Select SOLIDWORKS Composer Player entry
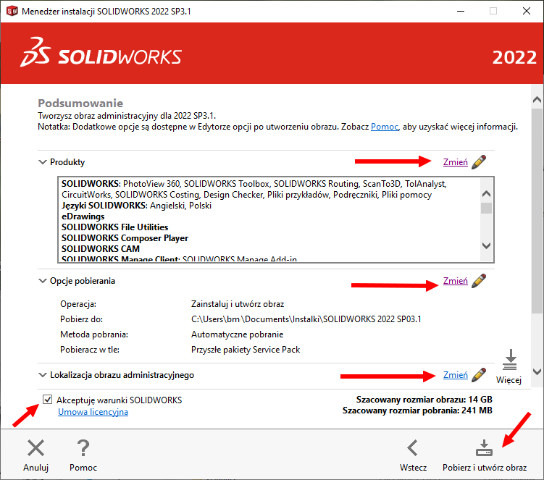Image resolution: width=544 pixels, height=480 pixels. pos(125,238)
